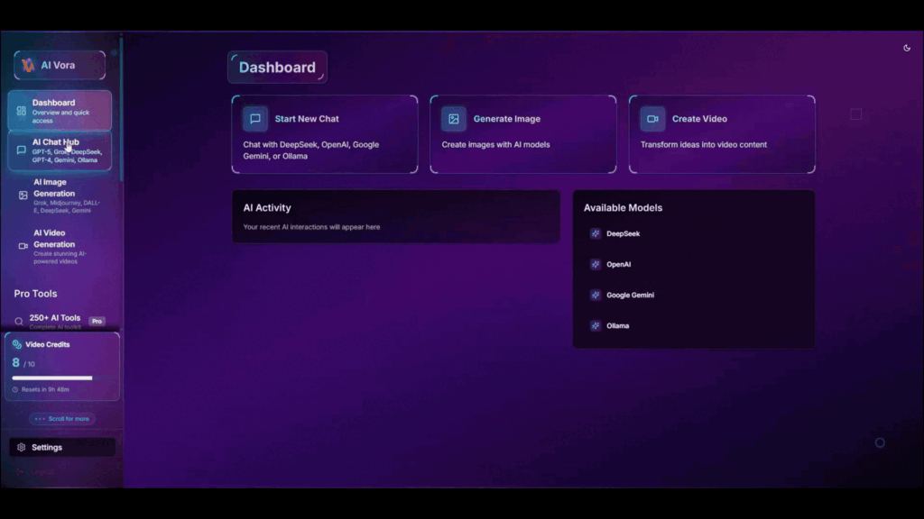Viewport: 924px width, 519px height.
Task: Click the Dashboard grid icon in the sidebar
Action: point(22,111)
